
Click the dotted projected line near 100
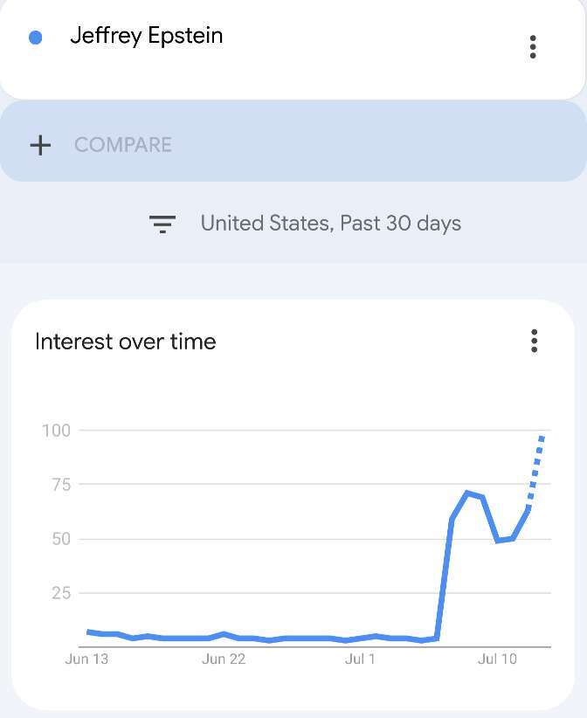coord(535,472)
